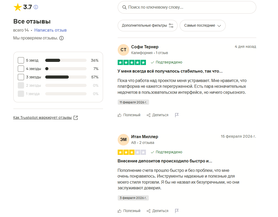Open Софи Тернер's reviewer profile name
The width and height of the screenshot is (278, 217).
(145, 47)
